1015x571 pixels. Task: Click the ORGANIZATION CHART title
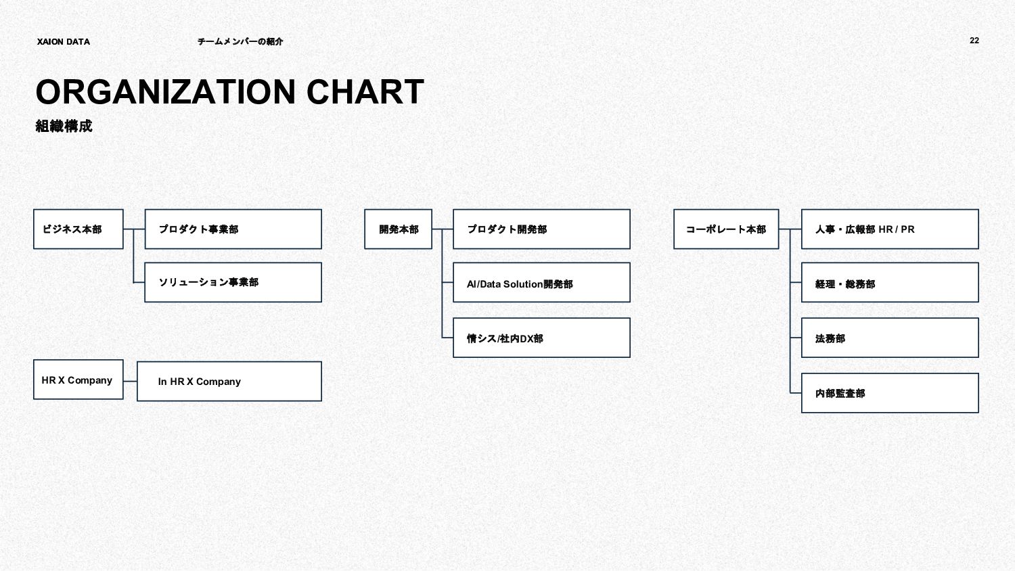[x=229, y=92]
